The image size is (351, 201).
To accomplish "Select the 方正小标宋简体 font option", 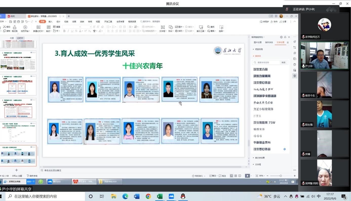I will pos(263,109).
